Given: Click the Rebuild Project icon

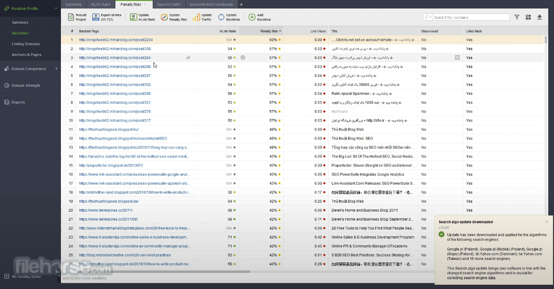Looking at the screenshot, I should pyautogui.click(x=71, y=17).
